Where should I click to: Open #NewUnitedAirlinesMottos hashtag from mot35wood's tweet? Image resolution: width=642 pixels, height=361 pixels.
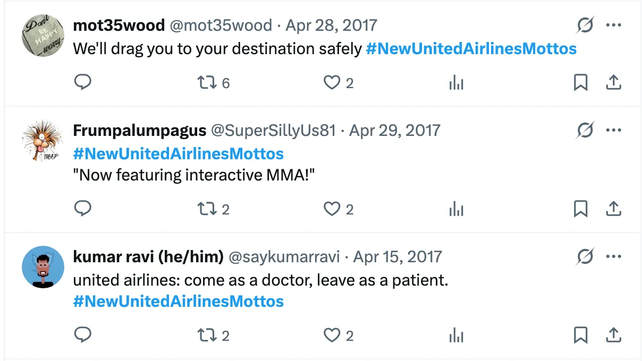coord(470,48)
